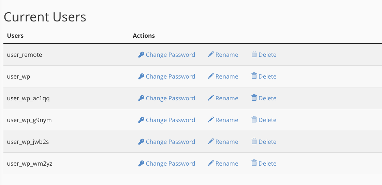
Task: Click the key icon for user_wp_g9nym
Action: tap(141, 120)
